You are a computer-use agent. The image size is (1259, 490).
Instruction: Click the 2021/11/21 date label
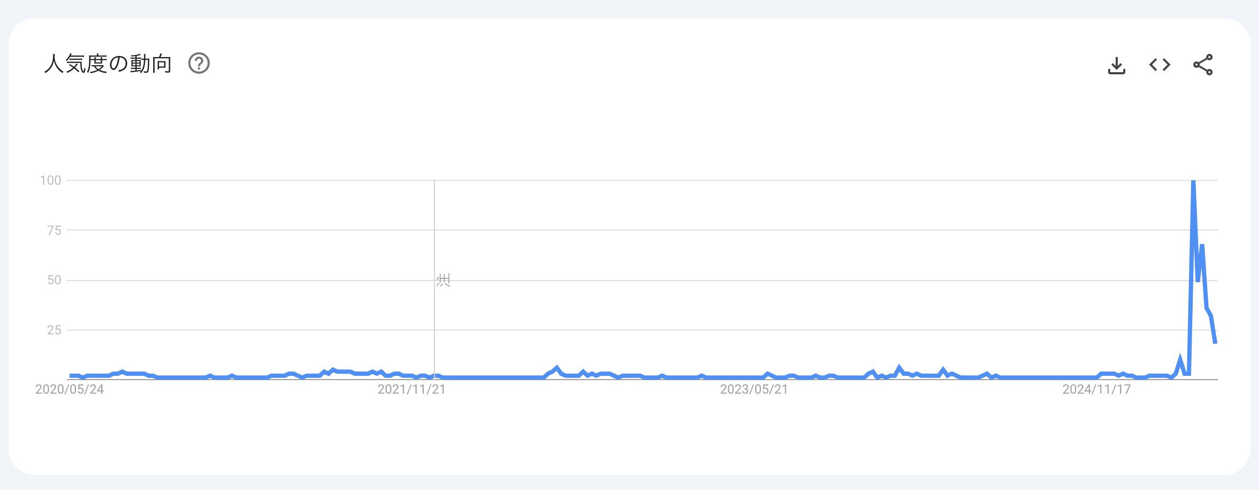tap(412, 389)
